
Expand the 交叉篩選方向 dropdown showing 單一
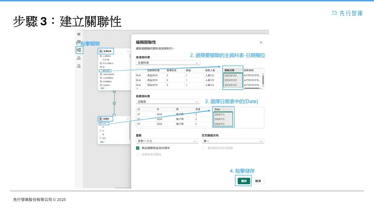click(x=233, y=141)
